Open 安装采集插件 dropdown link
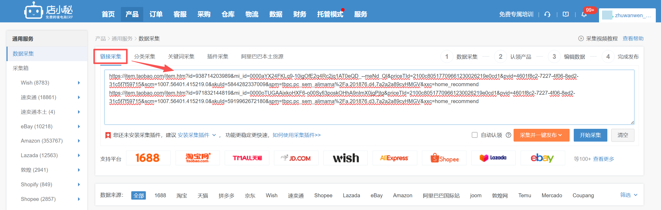Screen dimensions: 661x210 click(x=197, y=135)
